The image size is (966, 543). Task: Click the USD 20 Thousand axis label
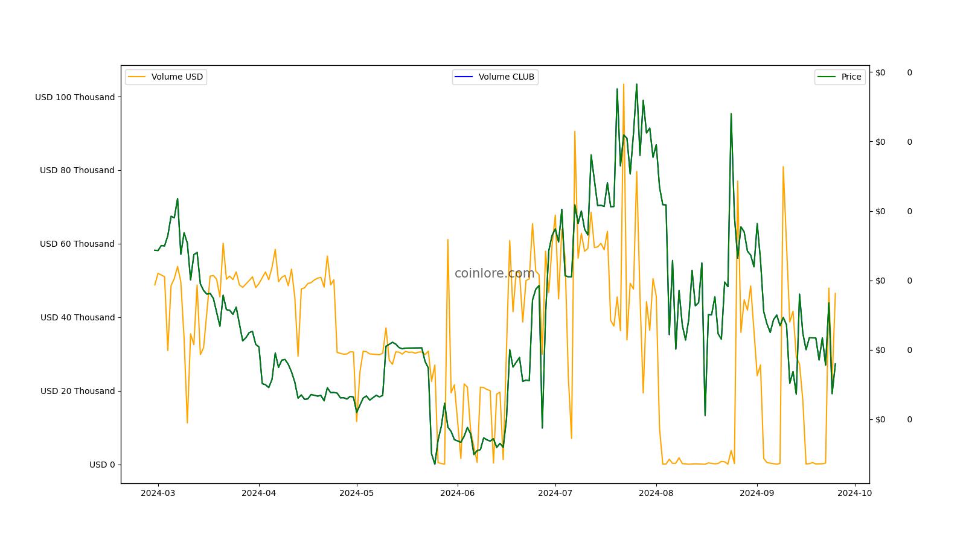[x=77, y=391]
